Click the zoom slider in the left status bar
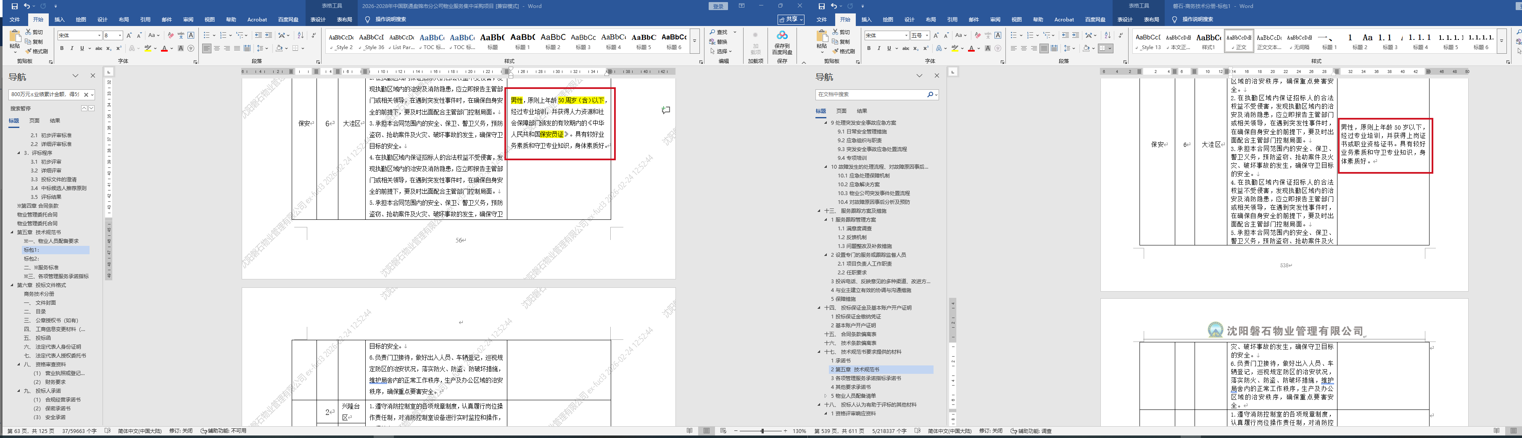 [x=762, y=431]
